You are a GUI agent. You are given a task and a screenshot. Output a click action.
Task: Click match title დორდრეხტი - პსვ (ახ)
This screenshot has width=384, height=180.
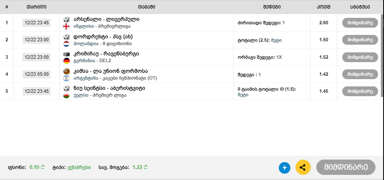pyautogui.click(x=103, y=37)
